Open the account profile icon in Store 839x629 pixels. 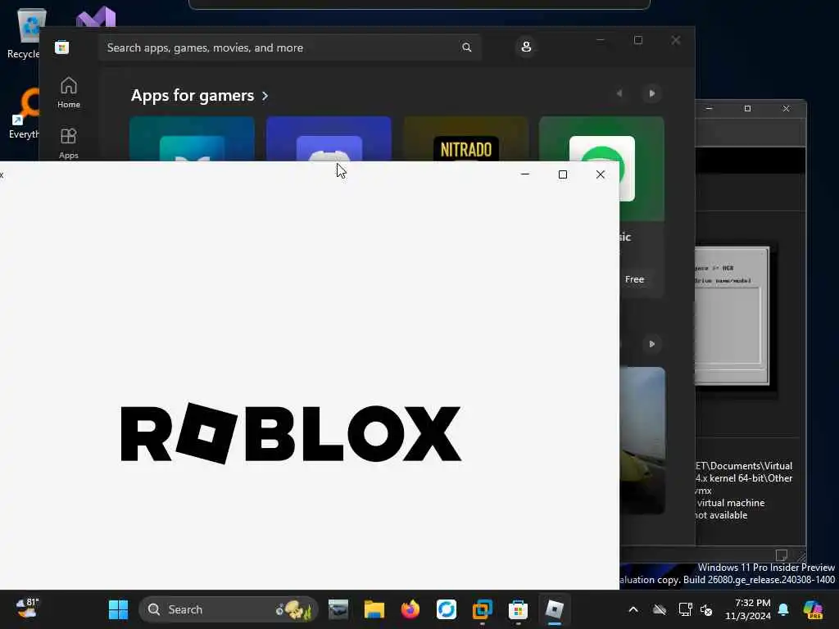coord(526,47)
